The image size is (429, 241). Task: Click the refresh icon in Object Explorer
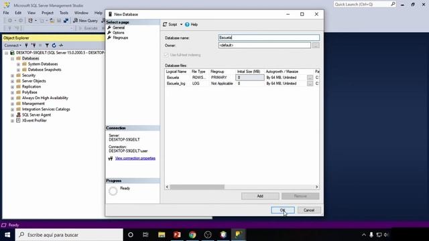coord(54,46)
